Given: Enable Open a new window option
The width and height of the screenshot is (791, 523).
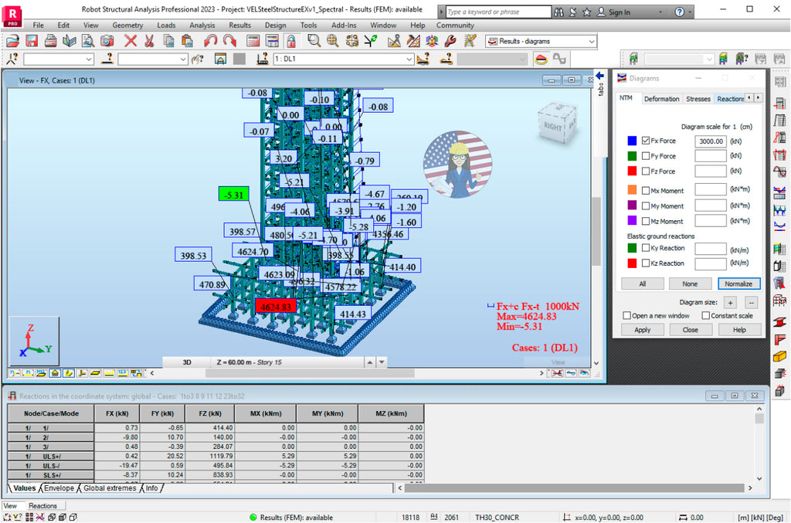Looking at the screenshot, I should click(x=628, y=315).
